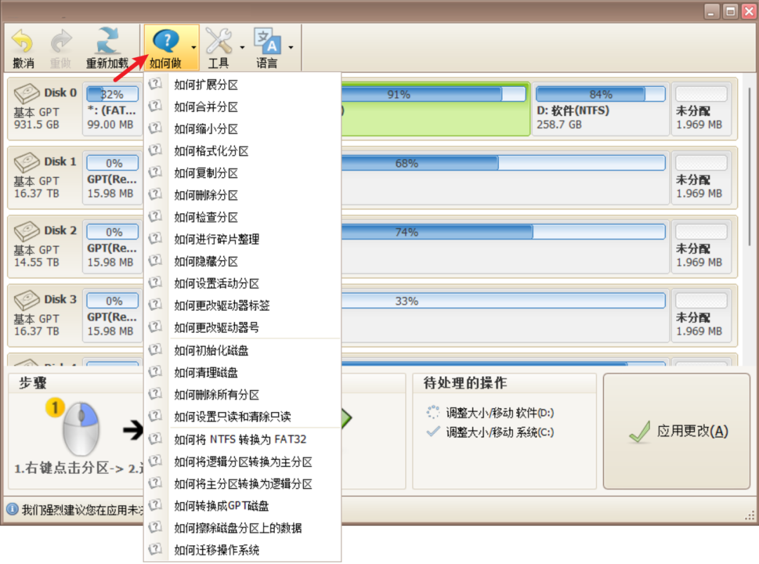The height and width of the screenshot is (564, 759).
Task: Select Disk 0 unallocated 1.969 MB block
Action: click(701, 108)
